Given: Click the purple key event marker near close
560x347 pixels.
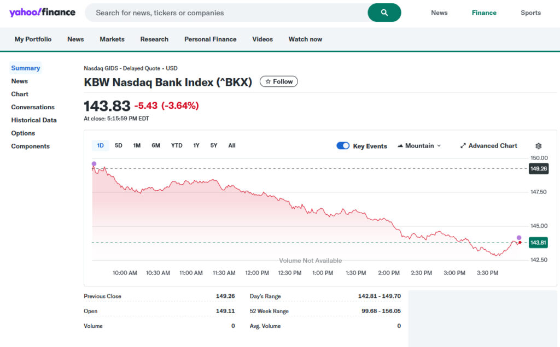Looking at the screenshot, I should (x=519, y=238).
